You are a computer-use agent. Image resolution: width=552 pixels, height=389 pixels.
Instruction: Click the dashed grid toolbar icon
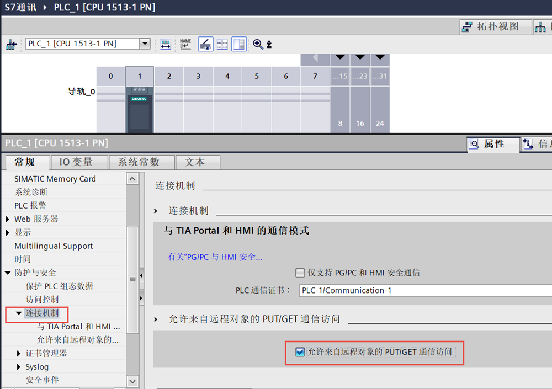[x=222, y=44]
